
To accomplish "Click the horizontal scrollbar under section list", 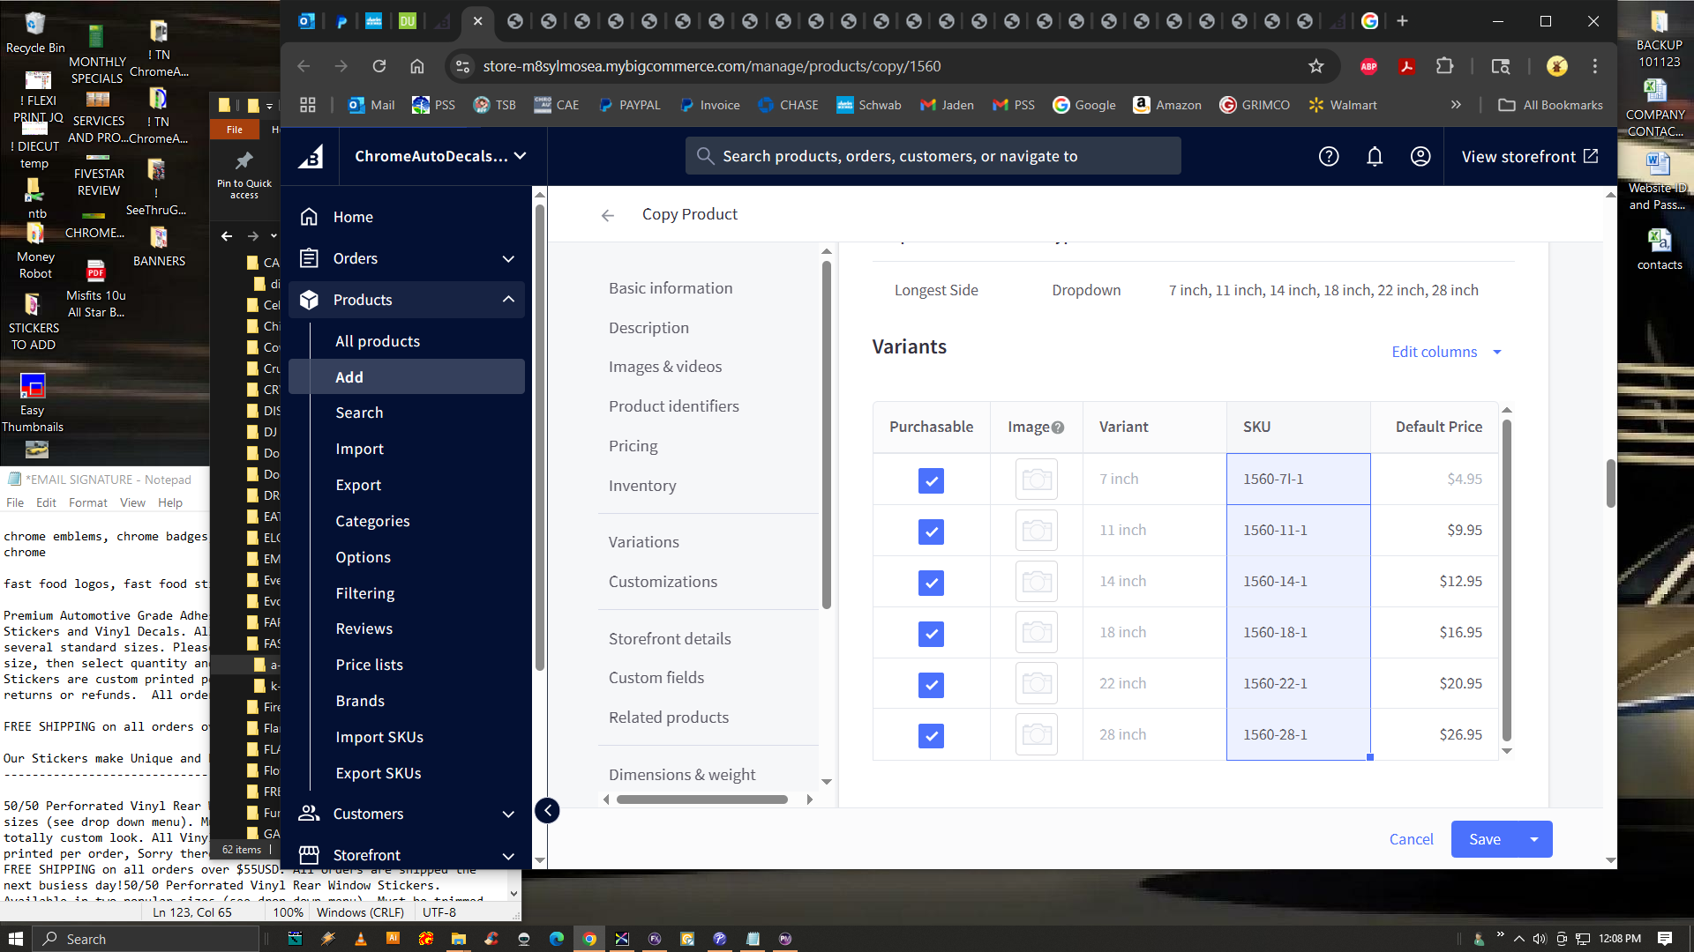I will coord(702,800).
